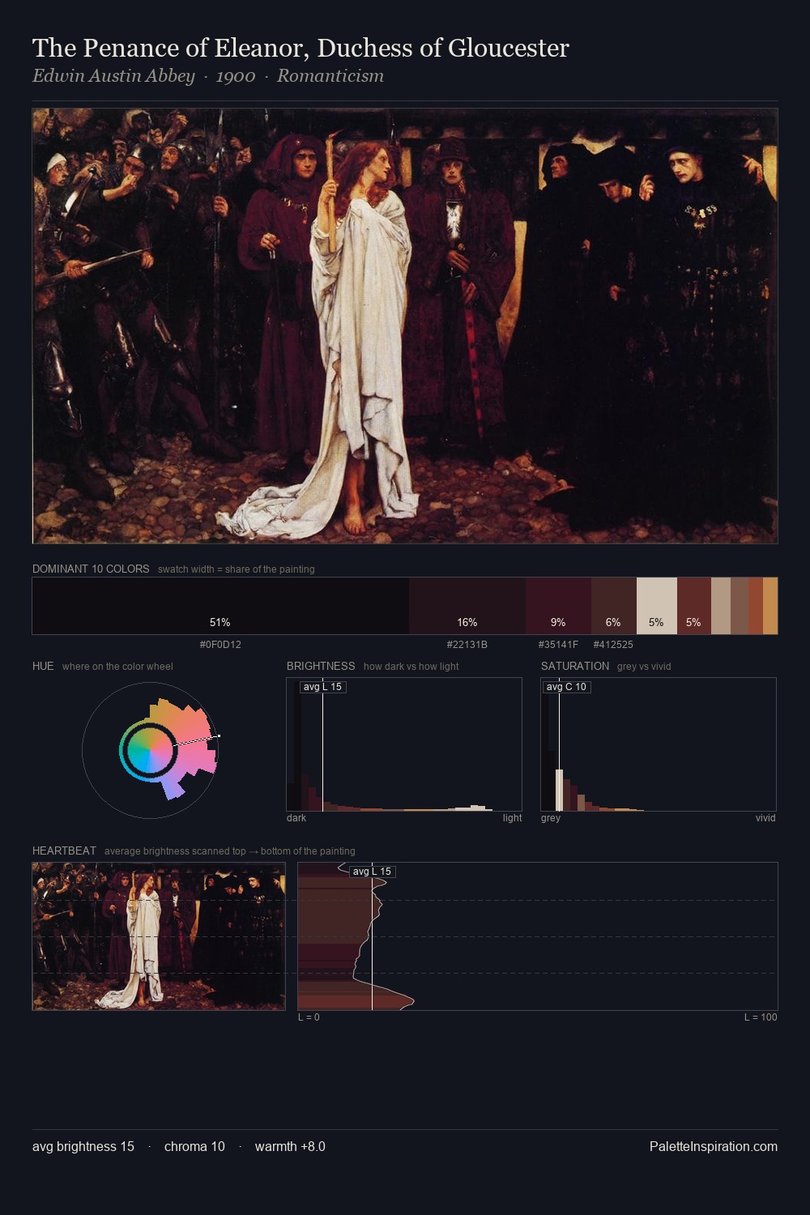Click the 'SATURATION' section heading
Image resolution: width=810 pixels, height=1215 pixels.
pyautogui.click(x=575, y=666)
